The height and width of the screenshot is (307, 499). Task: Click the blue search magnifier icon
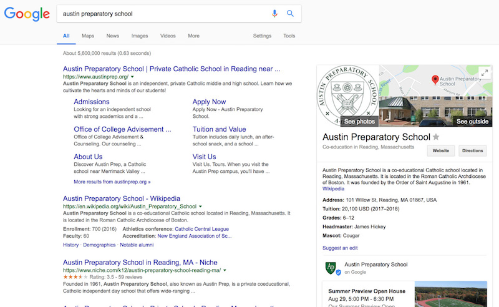[x=290, y=14]
